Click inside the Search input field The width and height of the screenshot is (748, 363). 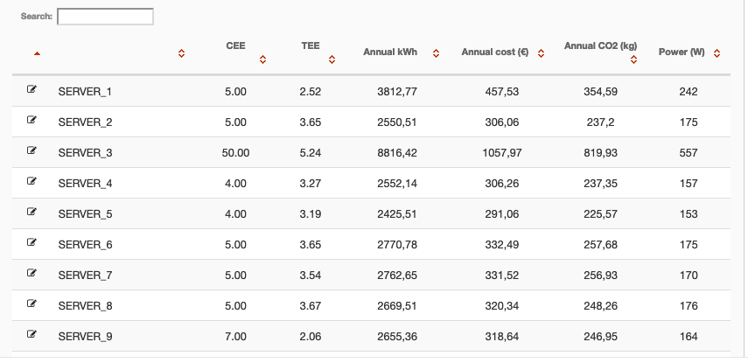point(106,17)
